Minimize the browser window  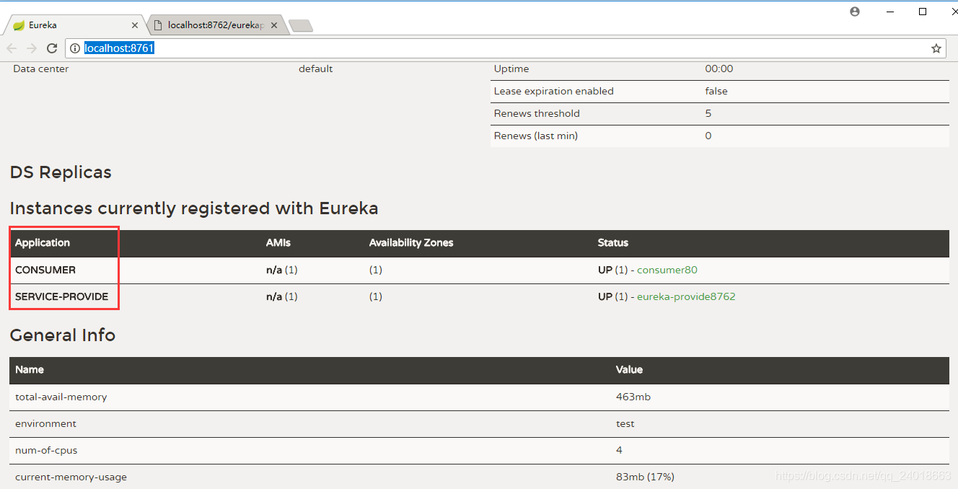[889, 12]
